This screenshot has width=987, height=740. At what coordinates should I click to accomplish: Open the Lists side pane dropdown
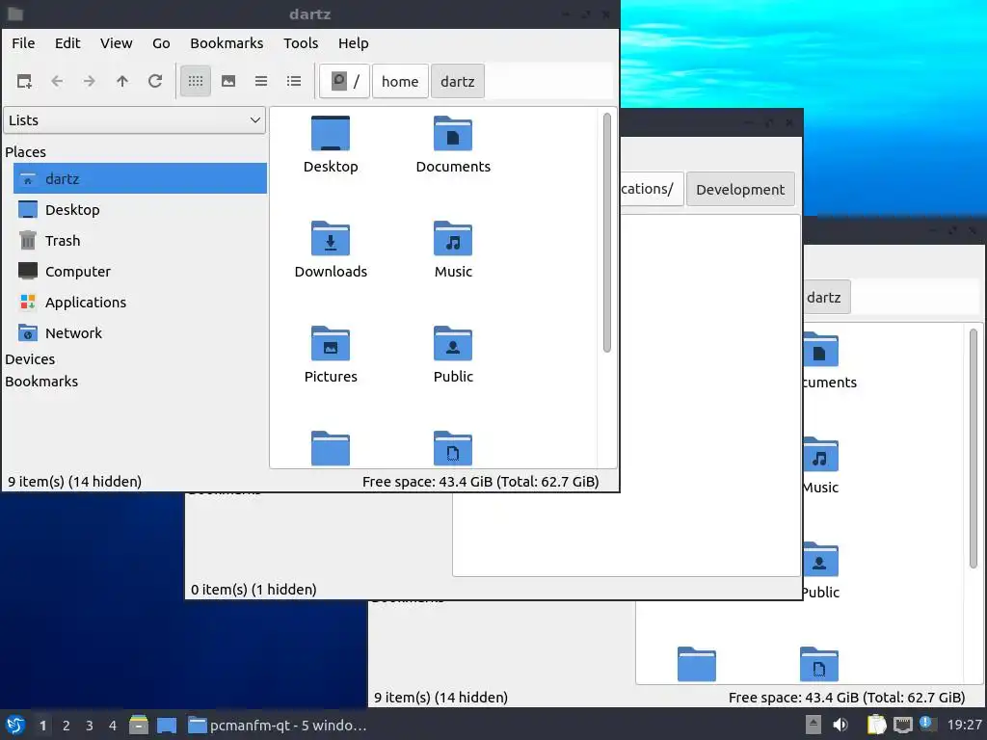134,120
